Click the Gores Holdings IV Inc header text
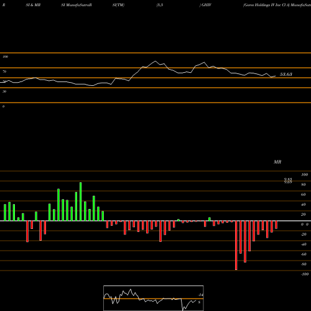The height and width of the screenshot is (311, 311). click(266, 5)
